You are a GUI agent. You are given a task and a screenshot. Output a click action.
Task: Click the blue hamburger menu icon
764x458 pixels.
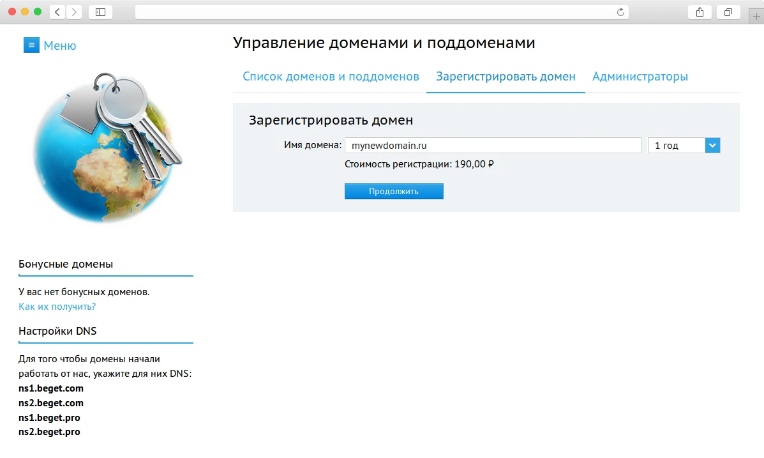tap(31, 45)
